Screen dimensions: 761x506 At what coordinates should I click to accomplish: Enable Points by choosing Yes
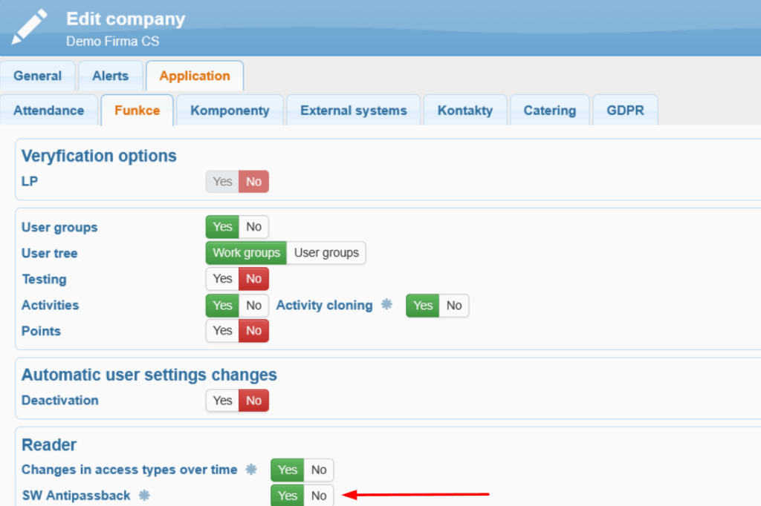(x=222, y=331)
